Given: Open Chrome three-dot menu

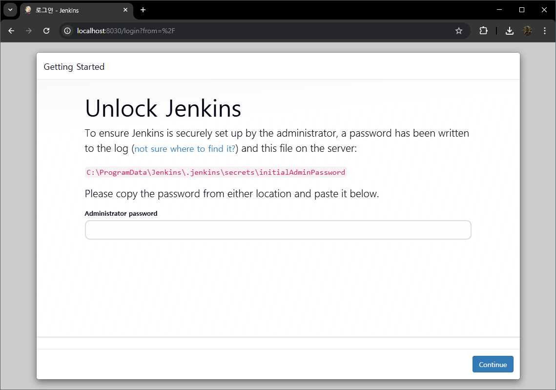Looking at the screenshot, I should point(545,31).
